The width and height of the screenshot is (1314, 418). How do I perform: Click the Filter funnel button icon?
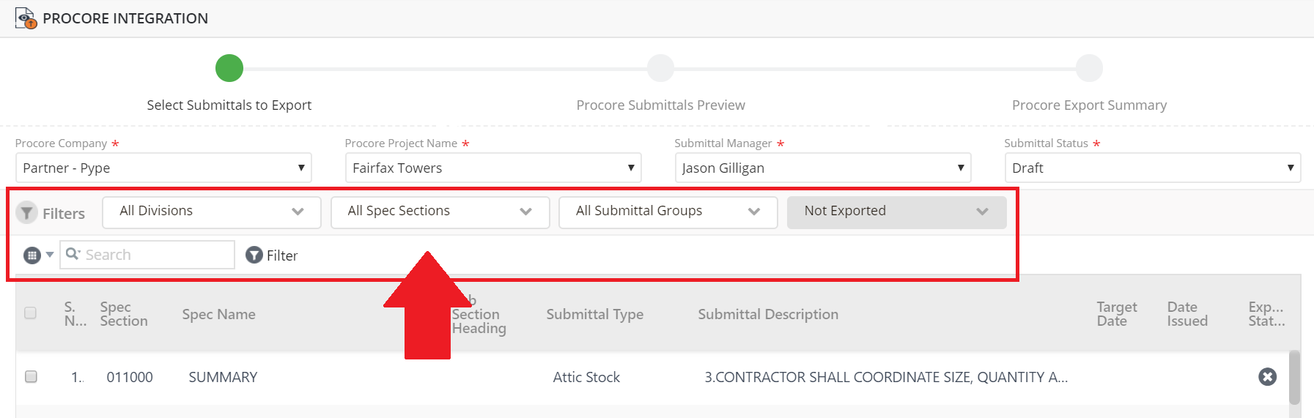click(x=254, y=255)
